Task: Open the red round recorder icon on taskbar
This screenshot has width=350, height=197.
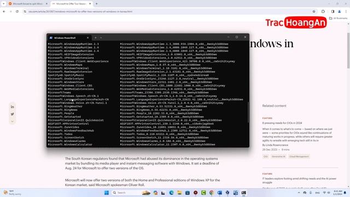Action: click(x=196, y=193)
